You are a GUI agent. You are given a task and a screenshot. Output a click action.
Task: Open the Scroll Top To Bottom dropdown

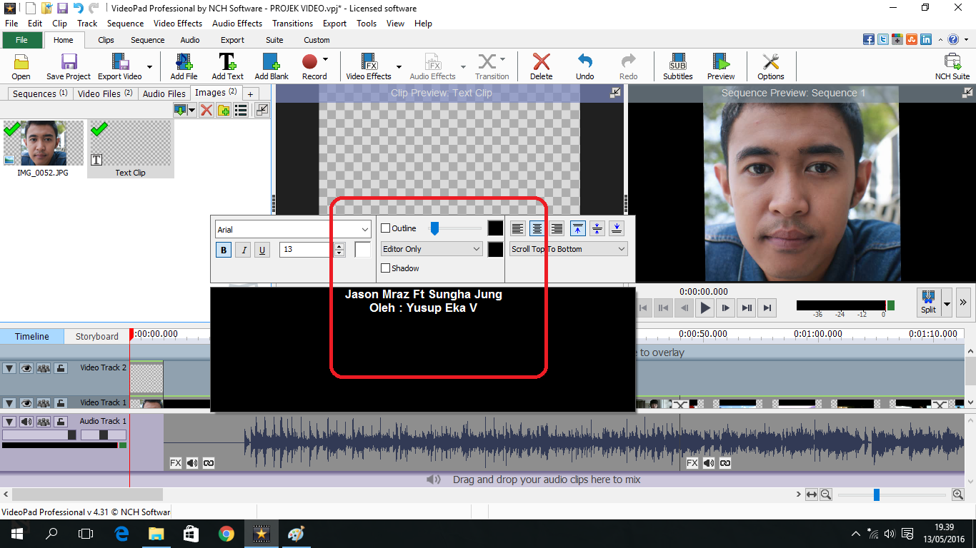tap(569, 249)
